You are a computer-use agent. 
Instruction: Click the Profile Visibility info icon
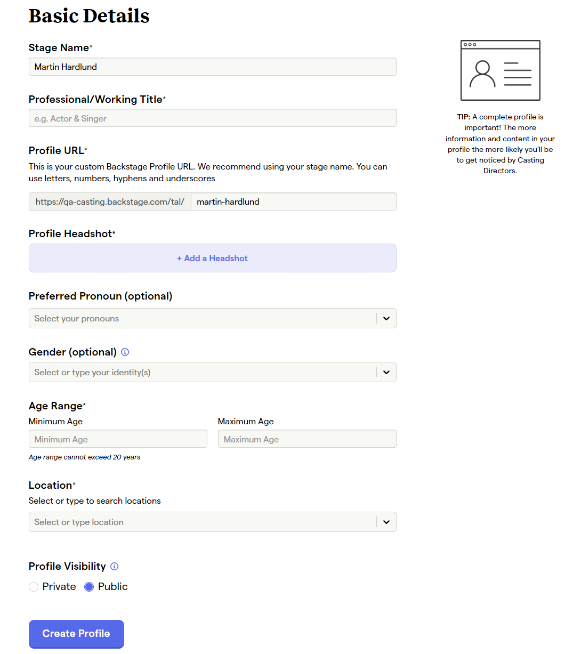(x=114, y=567)
